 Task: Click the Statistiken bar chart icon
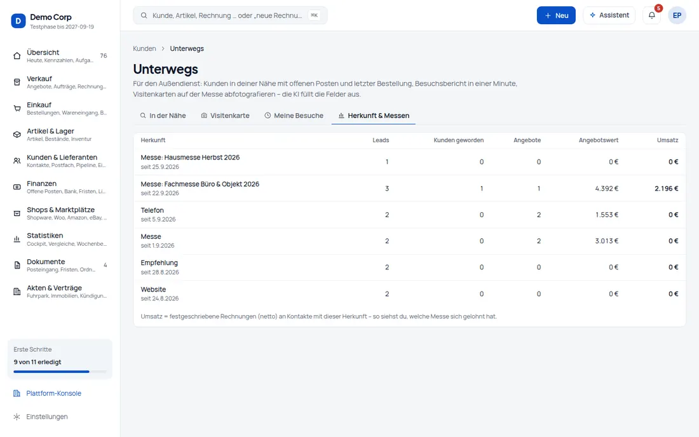17,239
